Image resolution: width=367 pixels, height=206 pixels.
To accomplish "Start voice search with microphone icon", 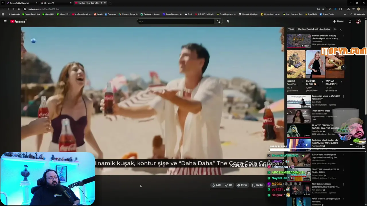I will click(x=228, y=21).
